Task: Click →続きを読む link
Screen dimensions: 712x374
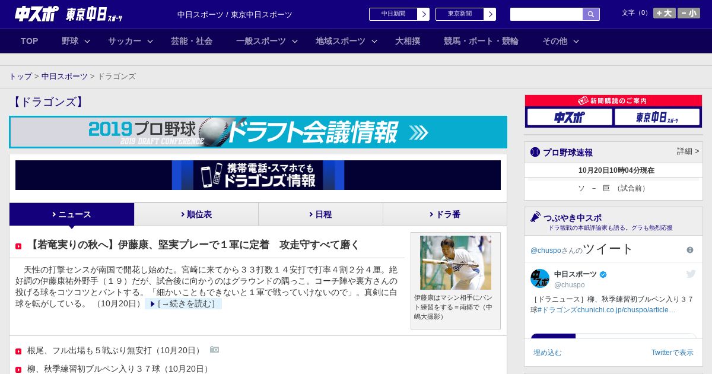Action: (183, 304)
